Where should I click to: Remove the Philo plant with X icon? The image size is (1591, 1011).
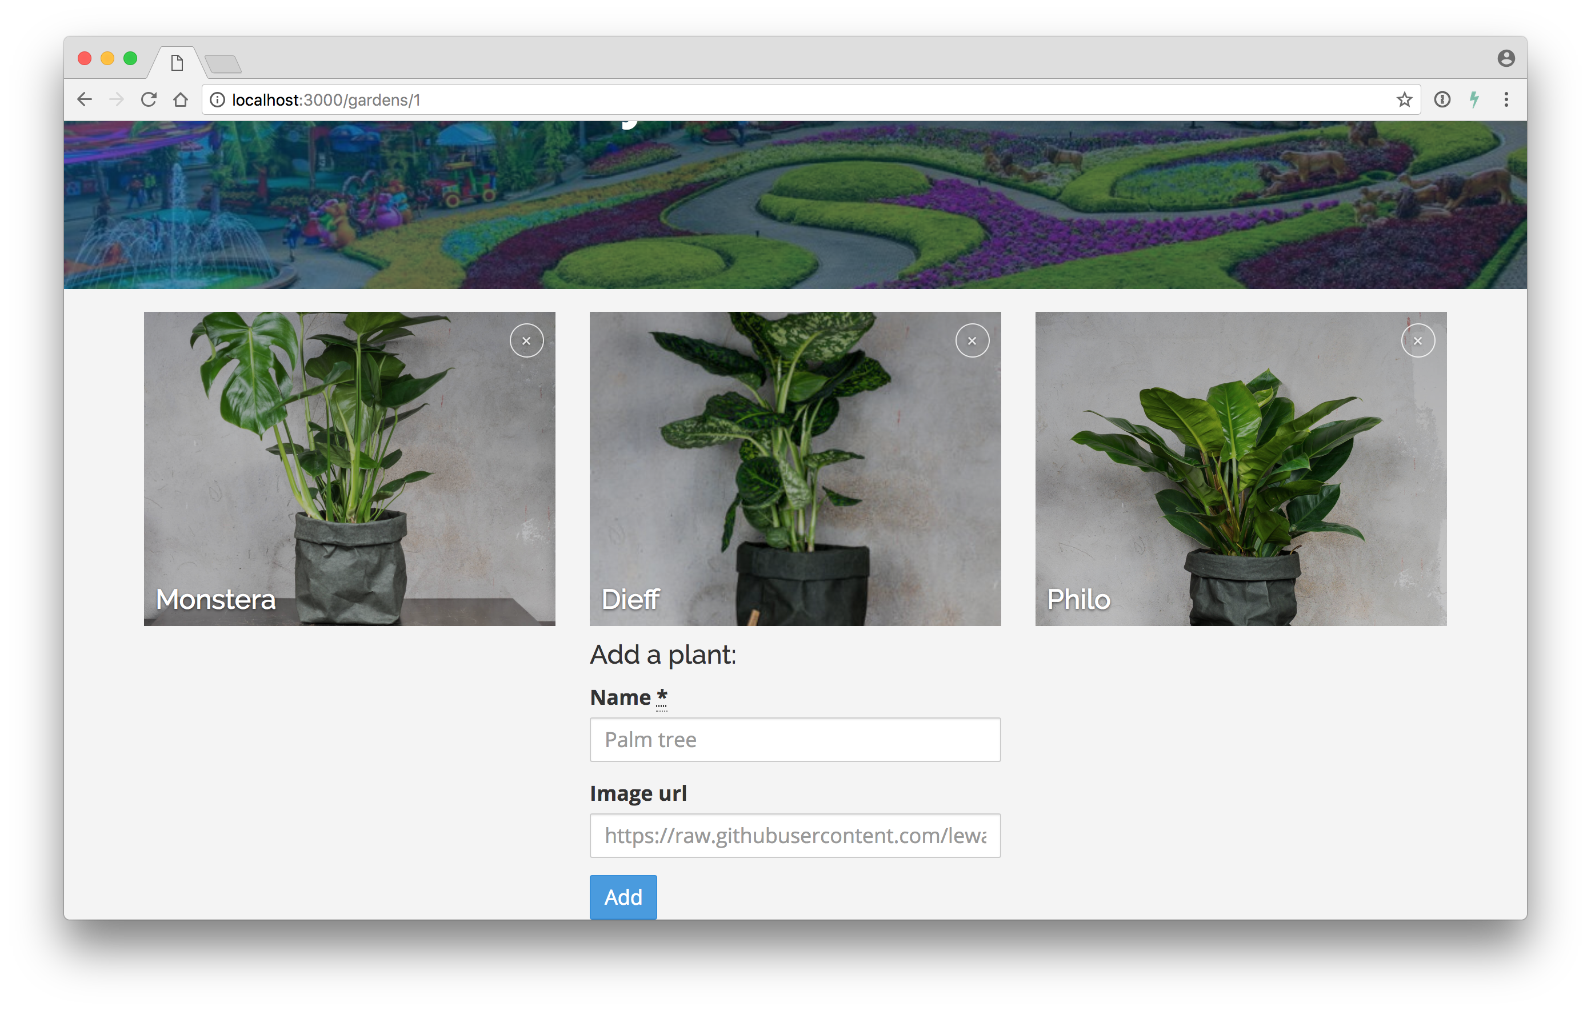click(x=1417, y=341)
